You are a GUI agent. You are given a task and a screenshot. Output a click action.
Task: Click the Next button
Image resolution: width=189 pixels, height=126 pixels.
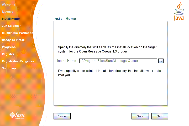pyautogui.click(x=160, y=116)
